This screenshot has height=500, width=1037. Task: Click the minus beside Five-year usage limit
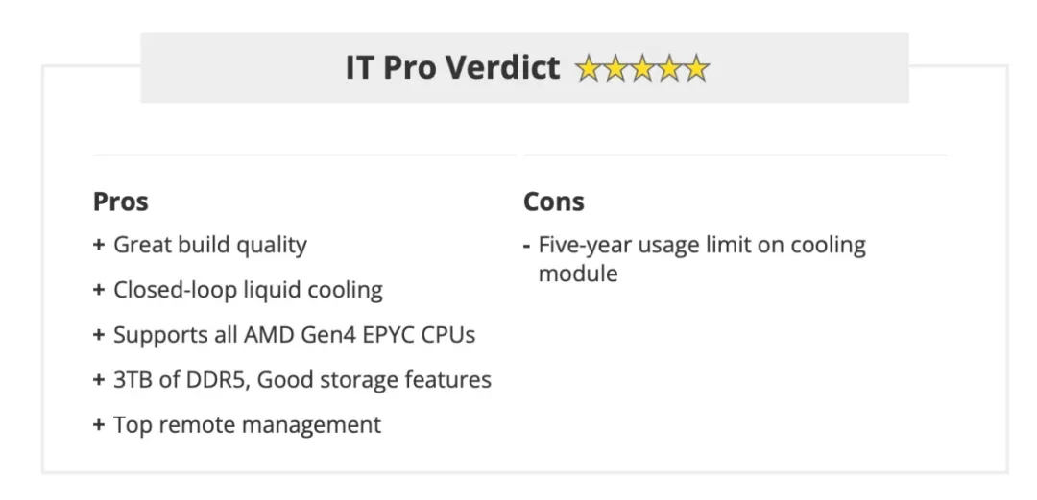coord(526,246)
